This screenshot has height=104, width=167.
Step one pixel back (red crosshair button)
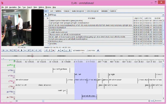click(x=18, y=50)
